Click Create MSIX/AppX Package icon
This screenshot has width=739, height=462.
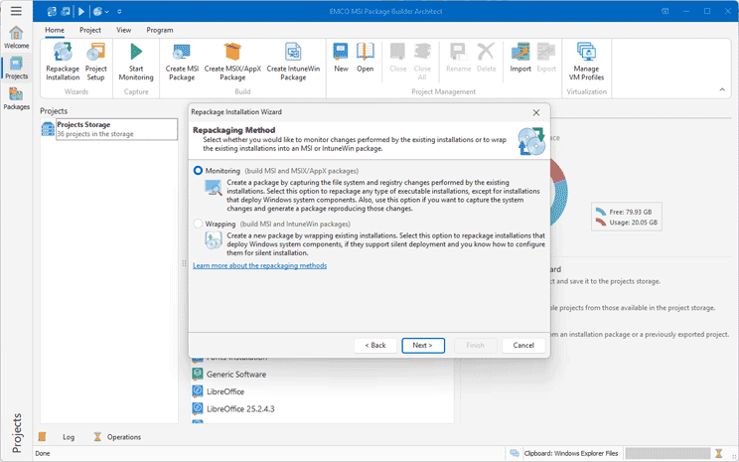pyautogui.click(x=232, y=60)
